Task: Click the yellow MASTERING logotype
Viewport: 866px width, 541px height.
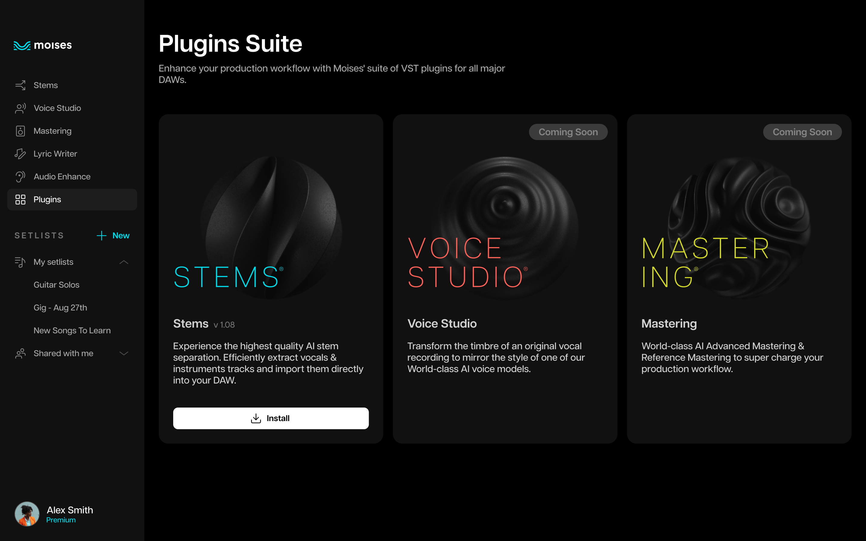Action: coord(706,262)
